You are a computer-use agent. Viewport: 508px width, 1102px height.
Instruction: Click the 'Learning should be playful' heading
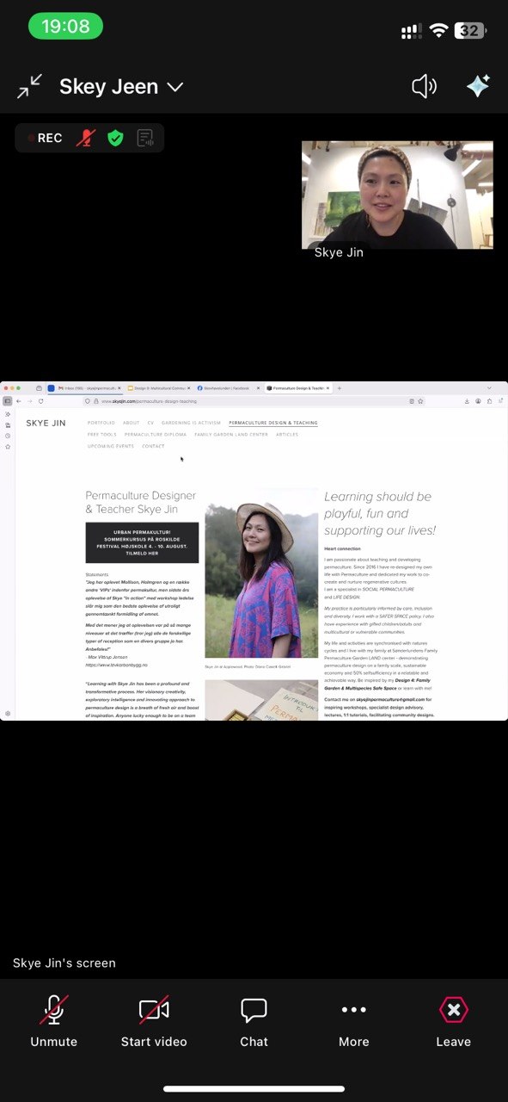pos(380,513)
